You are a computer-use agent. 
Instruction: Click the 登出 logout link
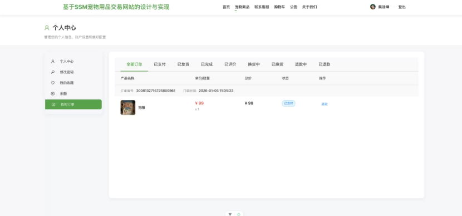[x=402, y=7]
